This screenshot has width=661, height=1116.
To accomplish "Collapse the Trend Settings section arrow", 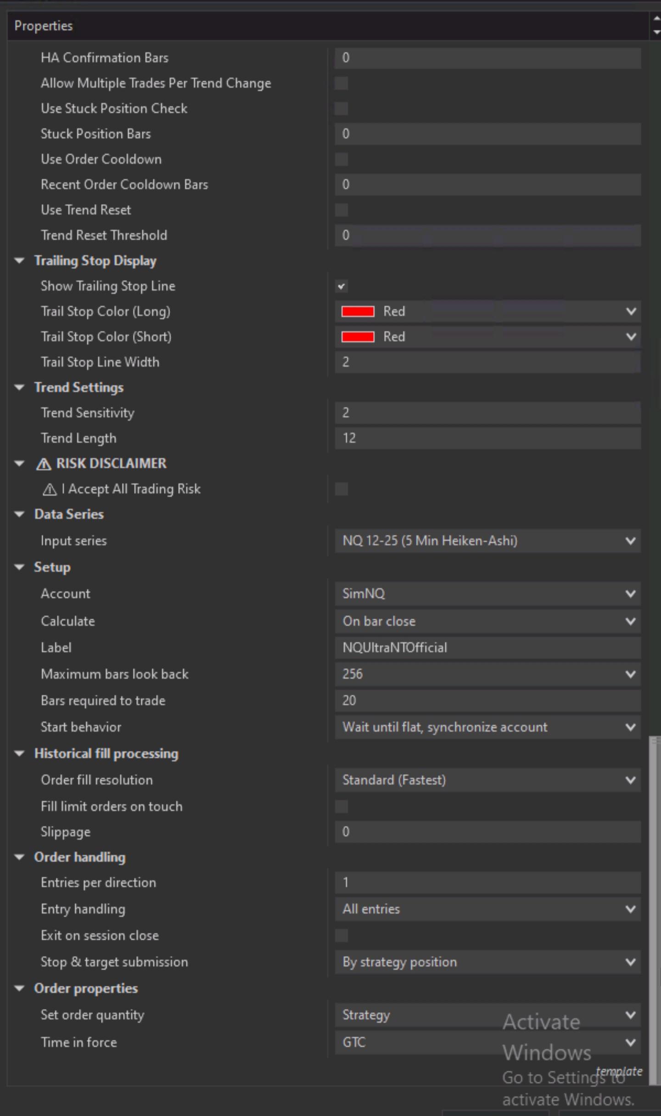I will tap(19, 387).
